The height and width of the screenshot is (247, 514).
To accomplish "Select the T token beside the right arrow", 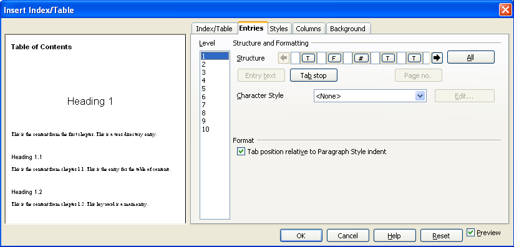I will click(414, 58).
